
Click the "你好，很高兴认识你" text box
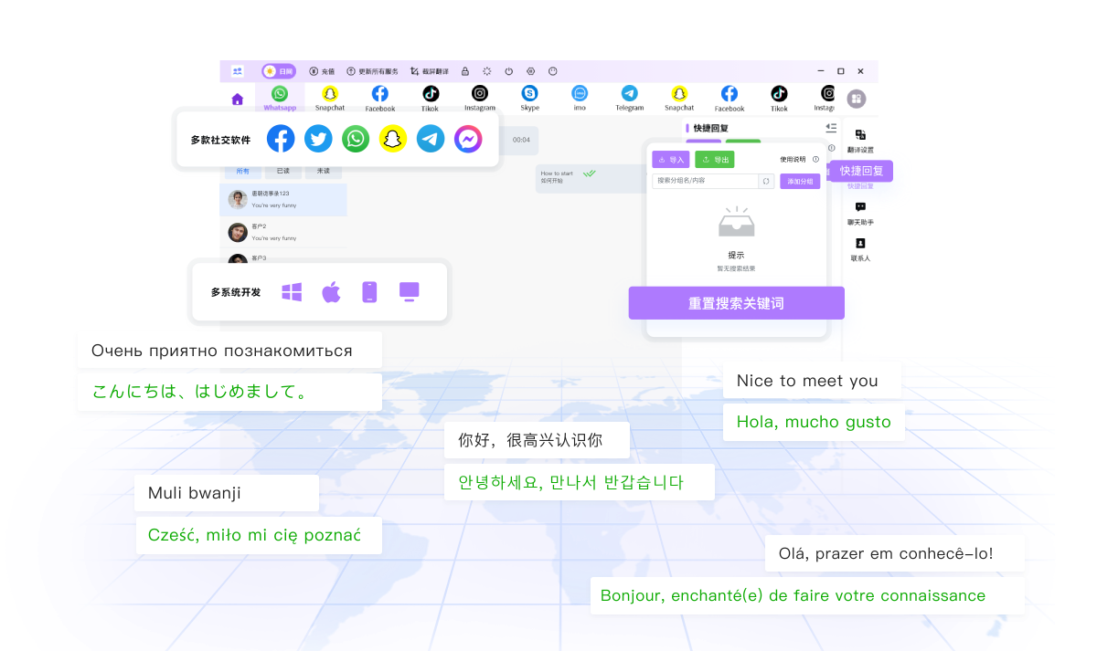click(x=538, y=440)
